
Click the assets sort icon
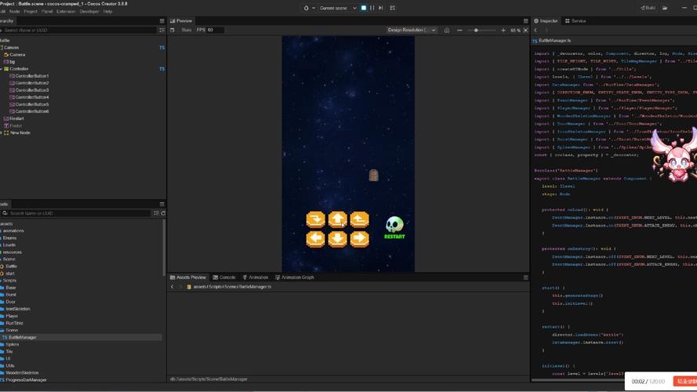(x=156, y=213)
